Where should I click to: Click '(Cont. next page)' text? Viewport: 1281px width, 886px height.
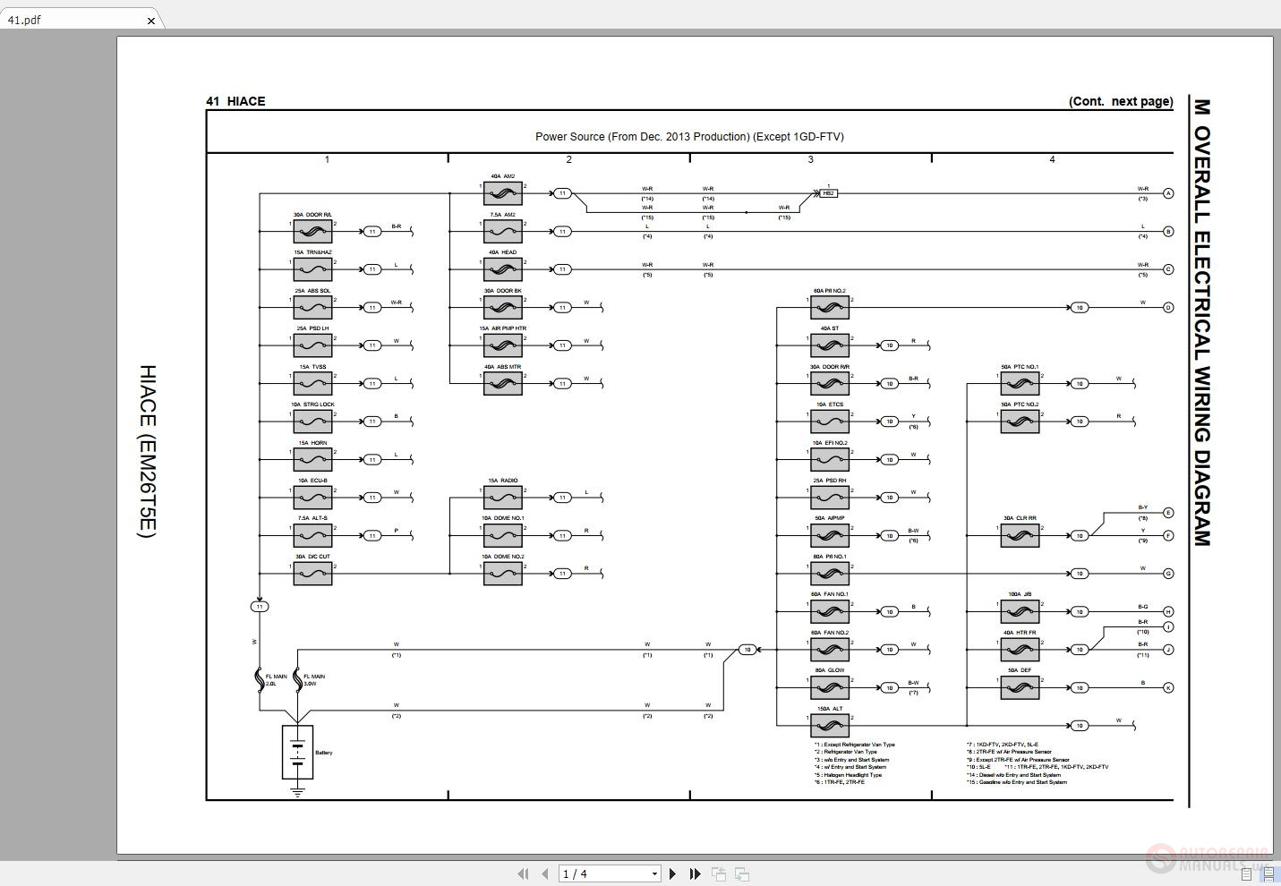pos(1121,101)
